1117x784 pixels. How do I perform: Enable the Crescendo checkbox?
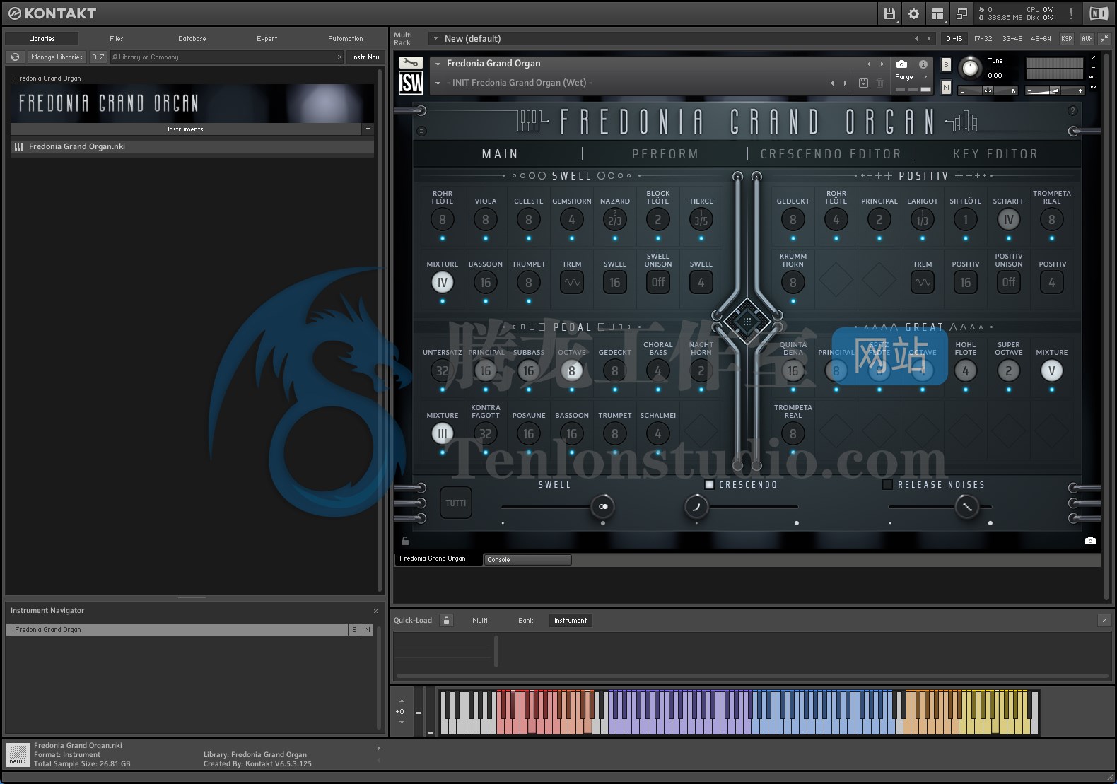point(710,485)
